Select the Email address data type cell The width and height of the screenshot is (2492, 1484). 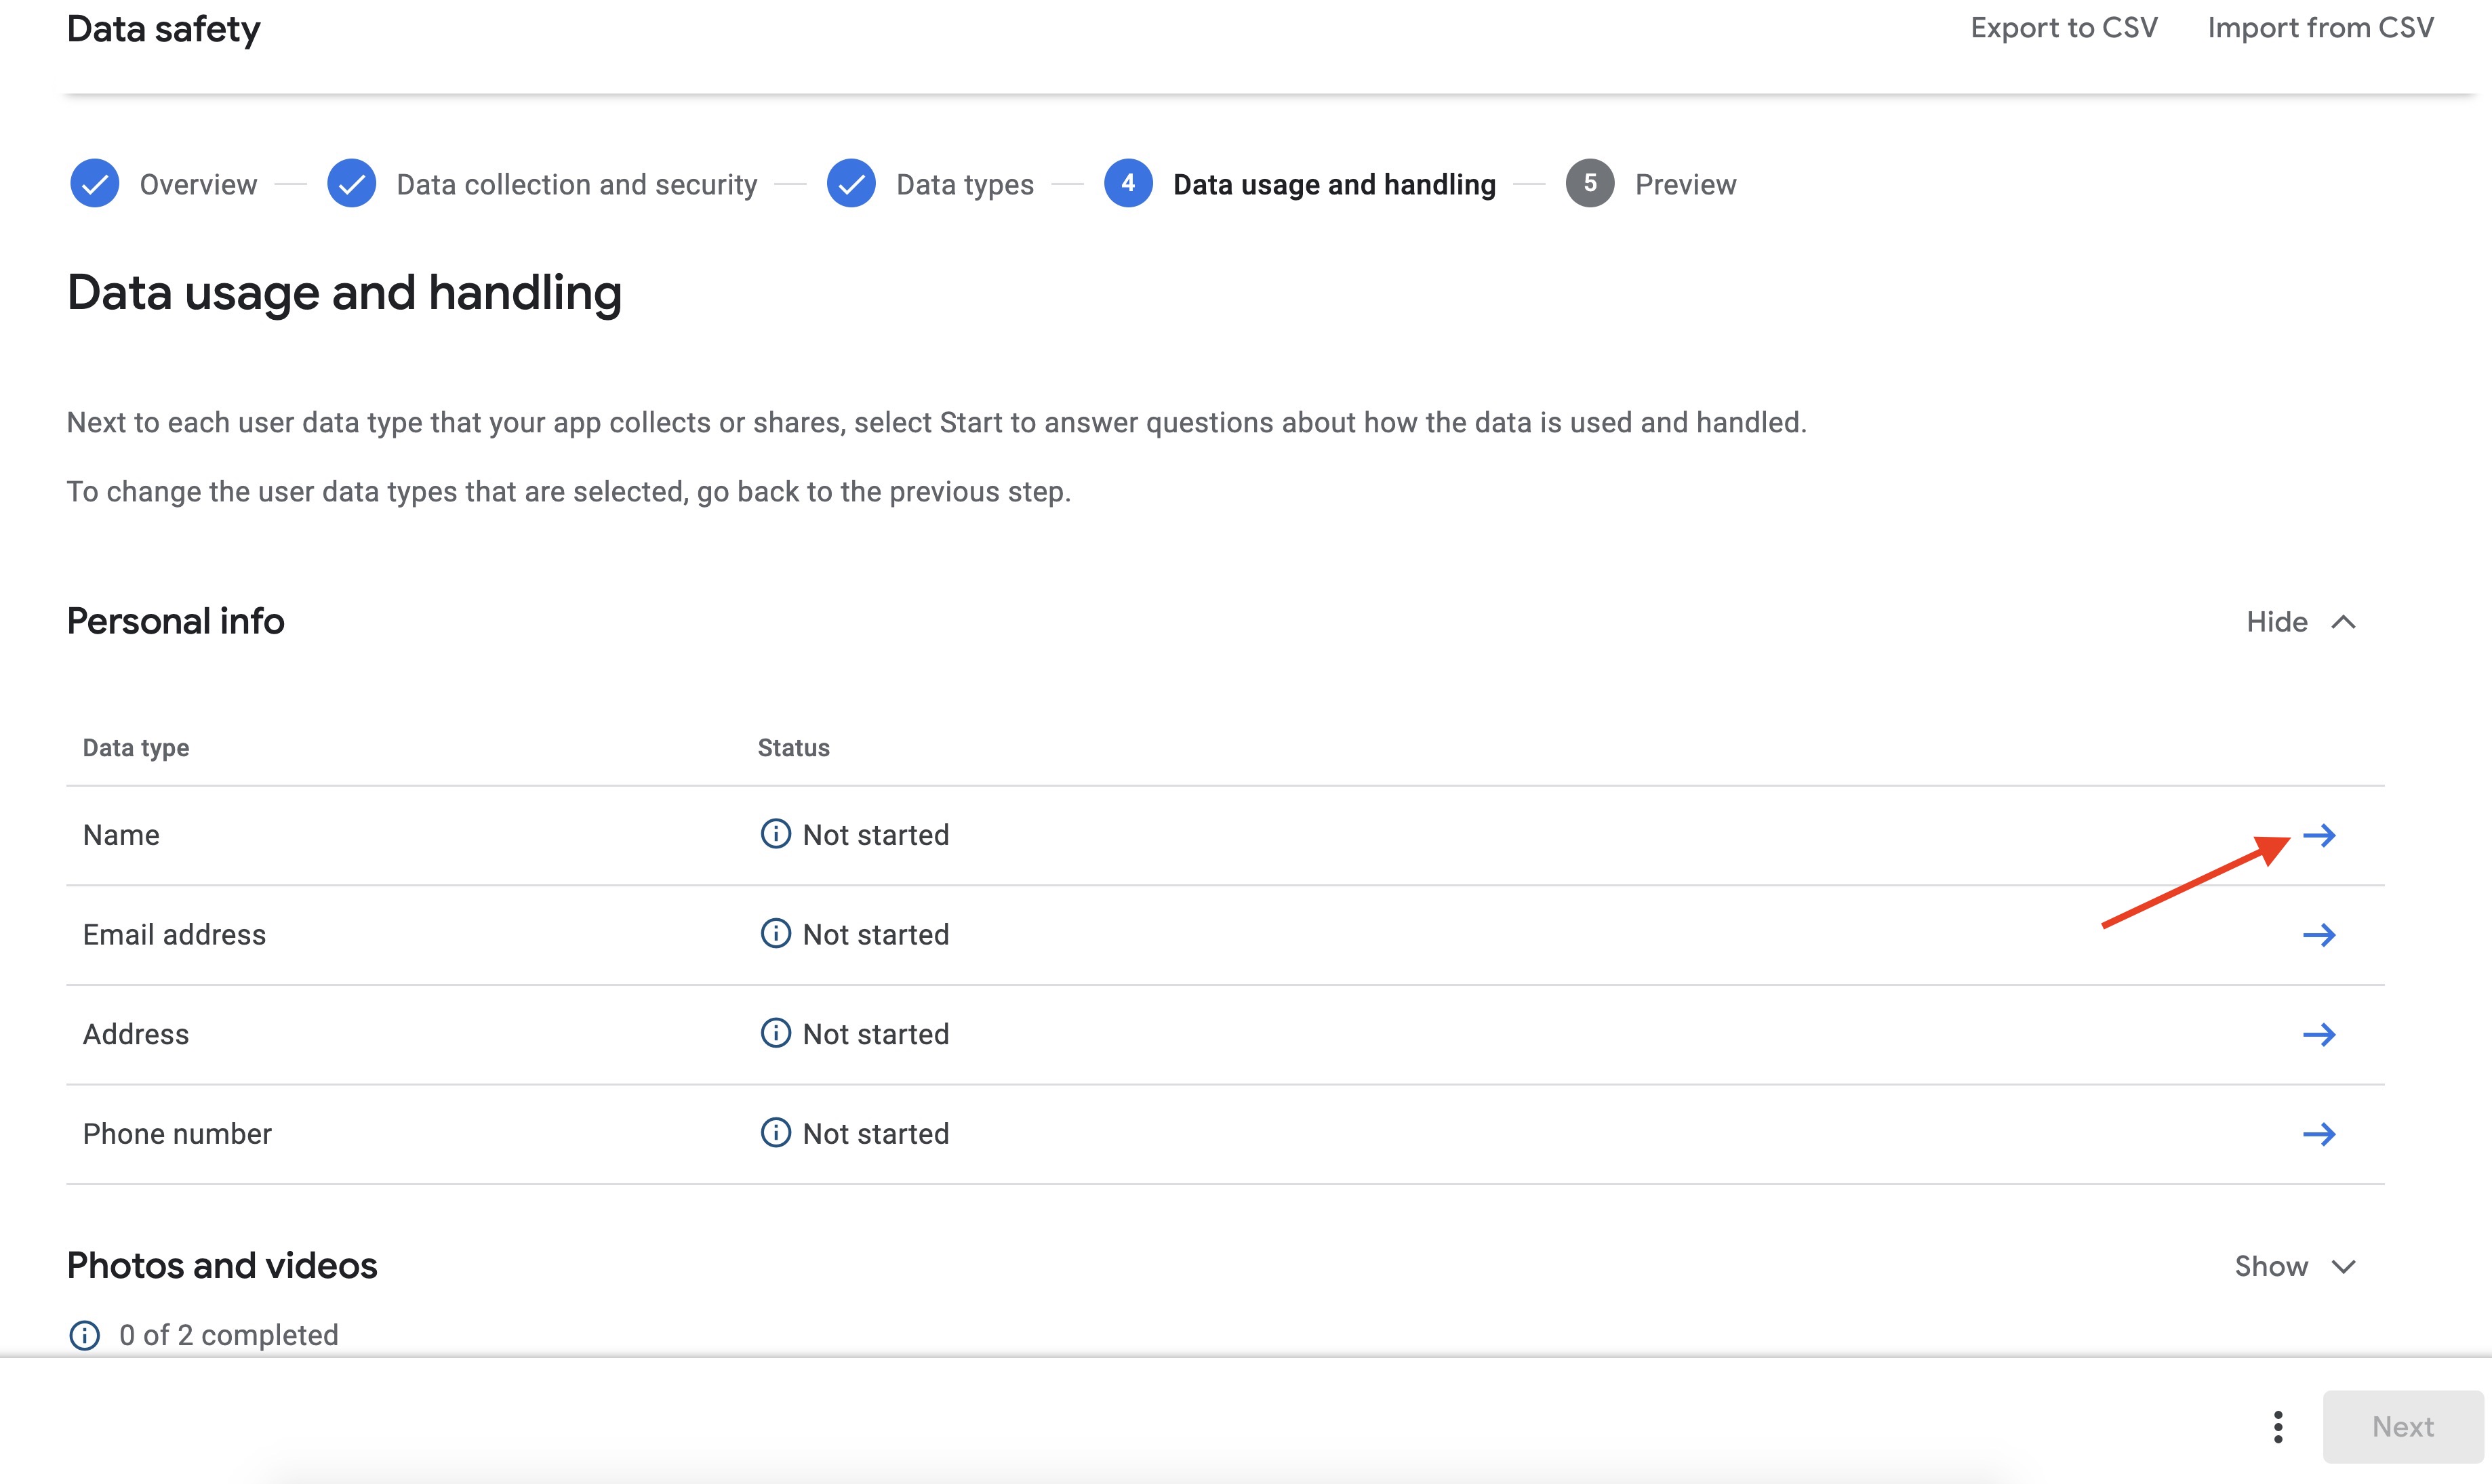click(x=174, y=935)
